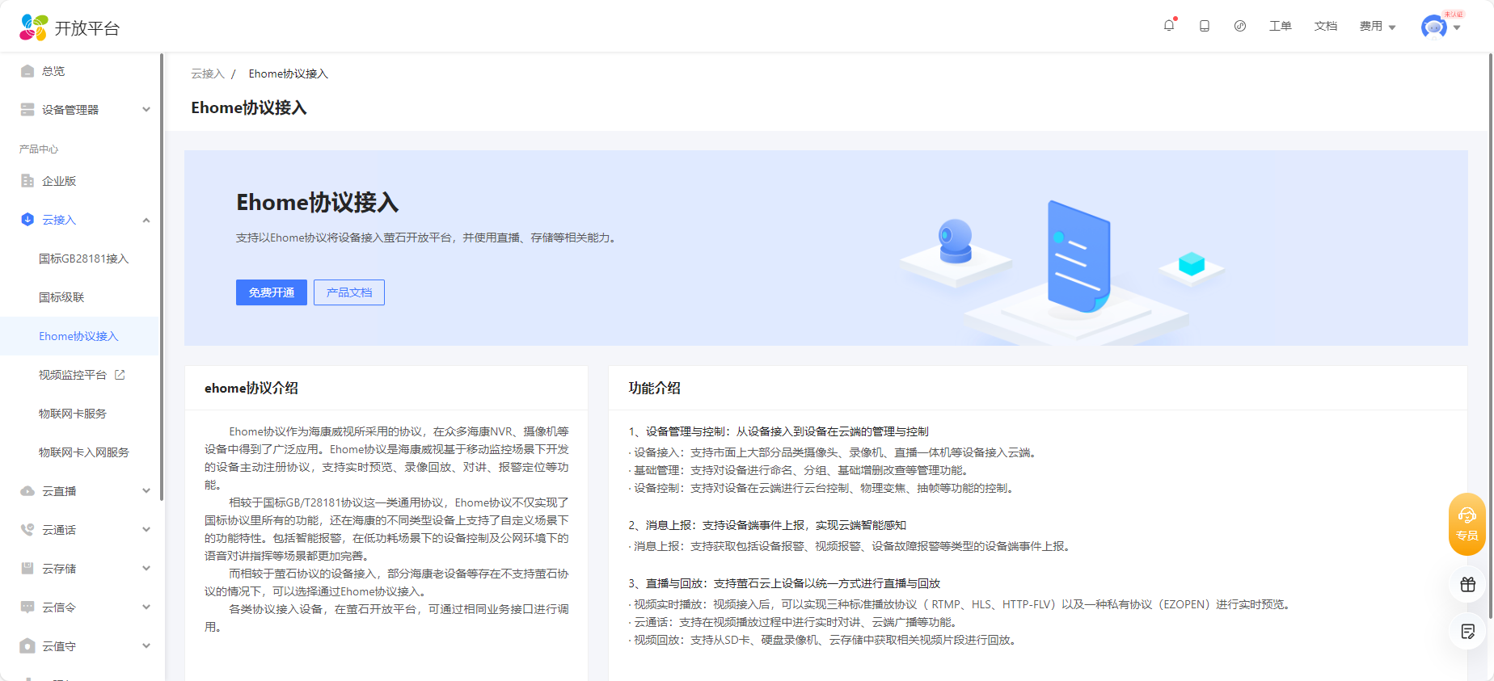Collapse the 云接入 menu chevron
This screenshot has height=681, width=1494.
146,220
